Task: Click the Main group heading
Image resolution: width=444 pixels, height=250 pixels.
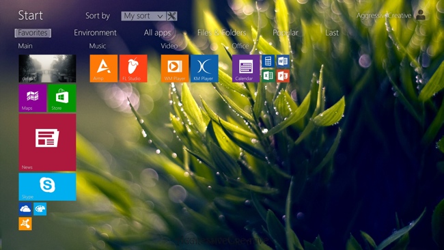Action: 25,46
